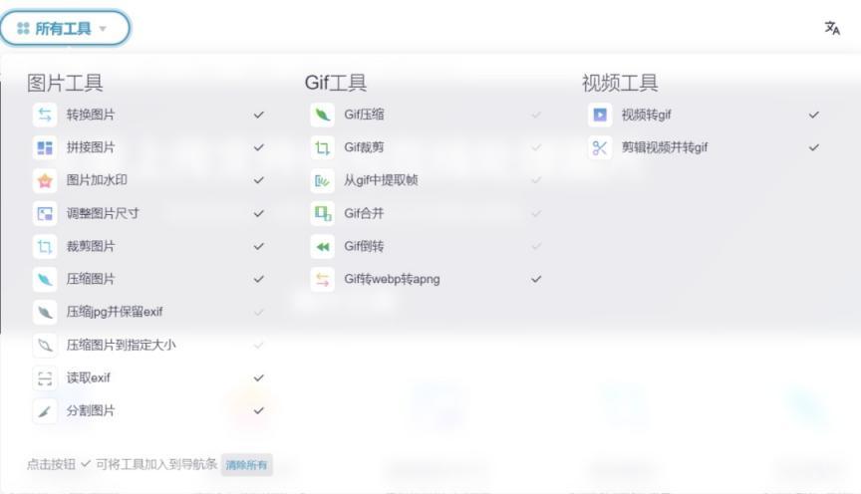Toggle checkmark for 分割图片

point(259,411)
